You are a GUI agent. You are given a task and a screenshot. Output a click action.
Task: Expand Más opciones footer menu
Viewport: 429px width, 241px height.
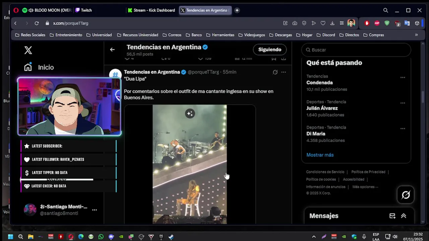pos(365,187)
